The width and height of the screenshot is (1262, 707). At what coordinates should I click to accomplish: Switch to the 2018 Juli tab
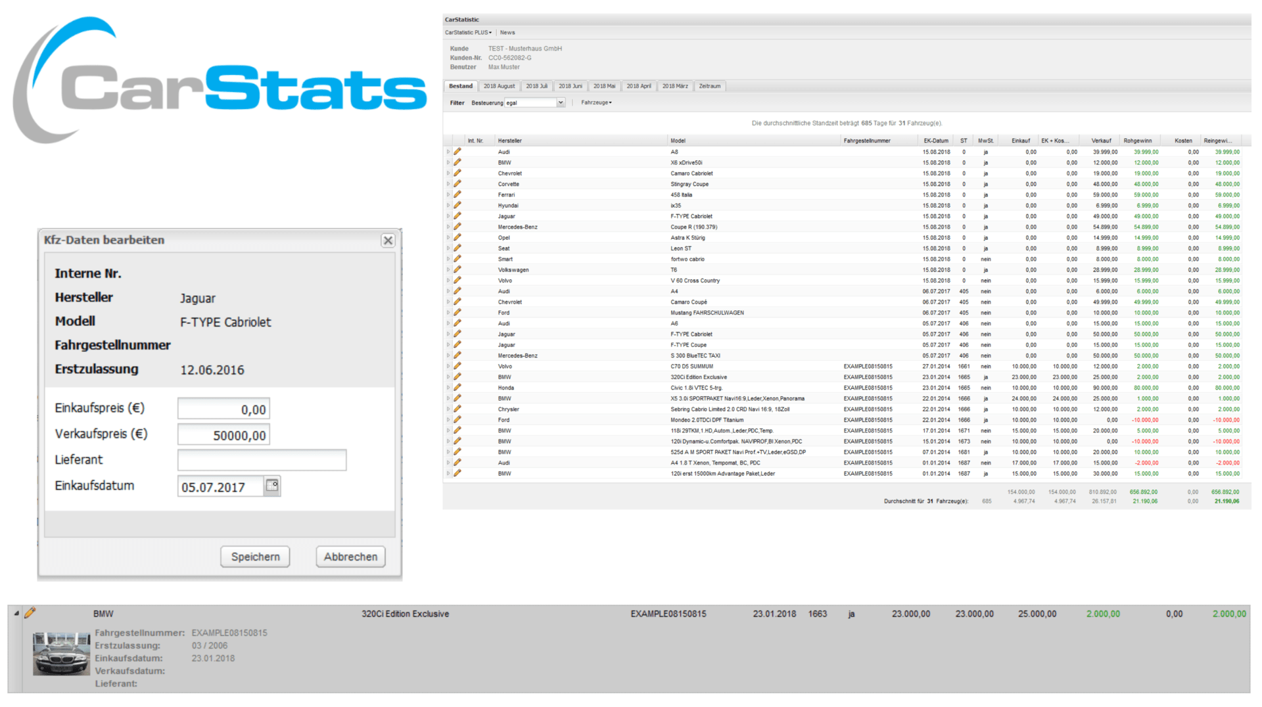[536, 86]
